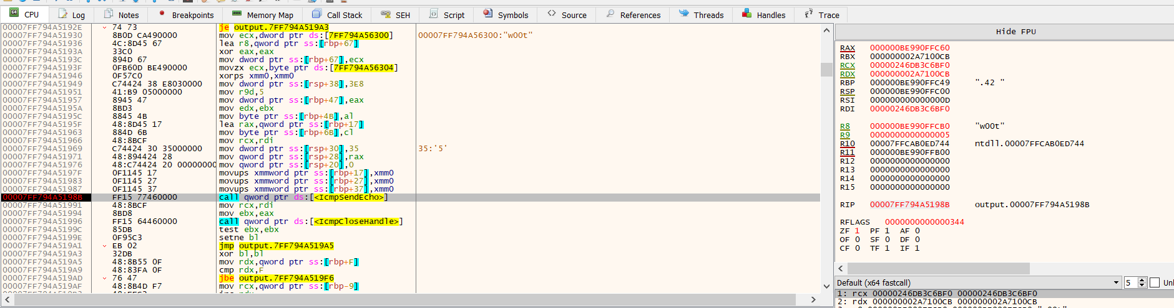This screenshot has height=308, width=1174.
Task: Increase argument count with stepper up arrow
Action: [1142, 280]
